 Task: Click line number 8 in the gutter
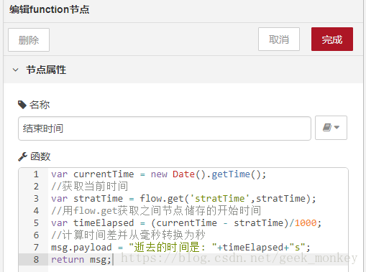tap(36, 260)
